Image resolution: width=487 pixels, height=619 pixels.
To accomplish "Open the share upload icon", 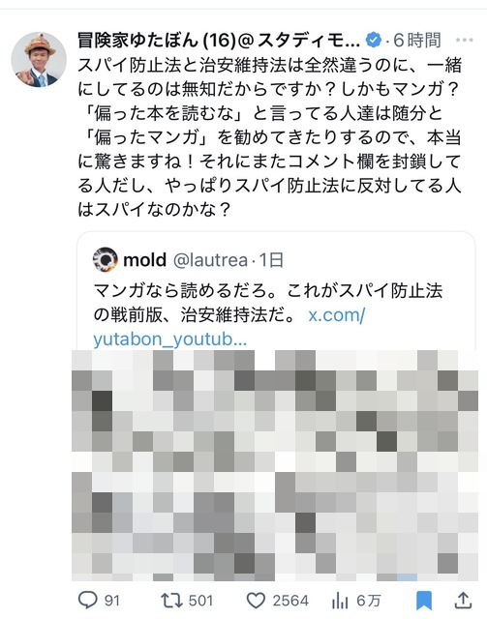I will coord(463,600).
